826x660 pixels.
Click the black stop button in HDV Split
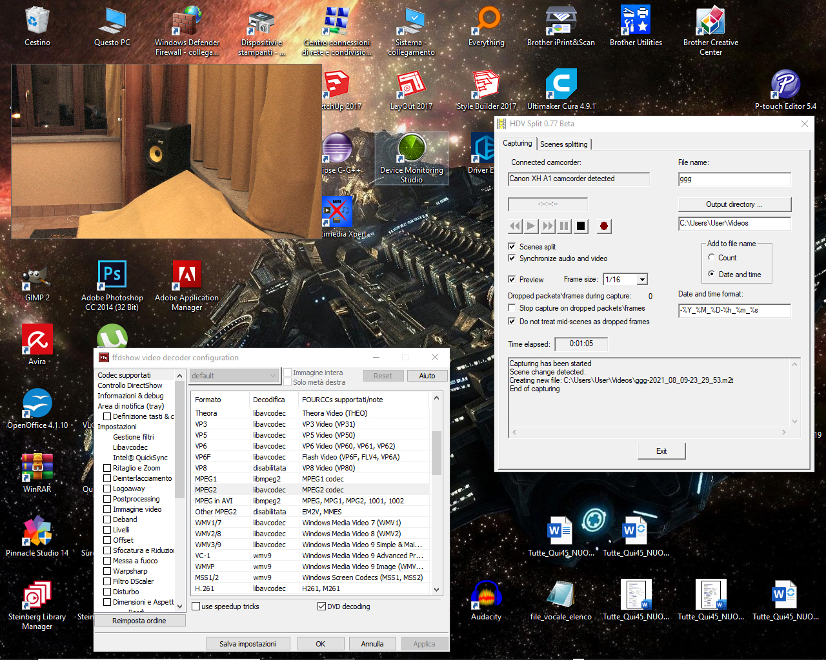click(581, 226)
